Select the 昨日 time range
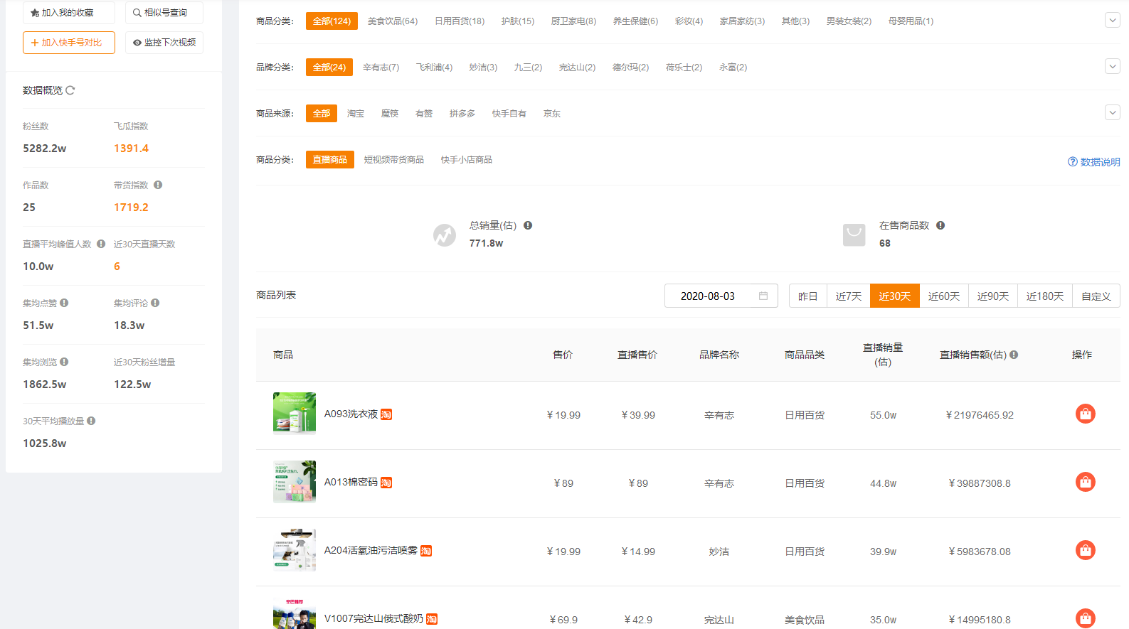This screenshot has height=629, width=1129. 808,296
